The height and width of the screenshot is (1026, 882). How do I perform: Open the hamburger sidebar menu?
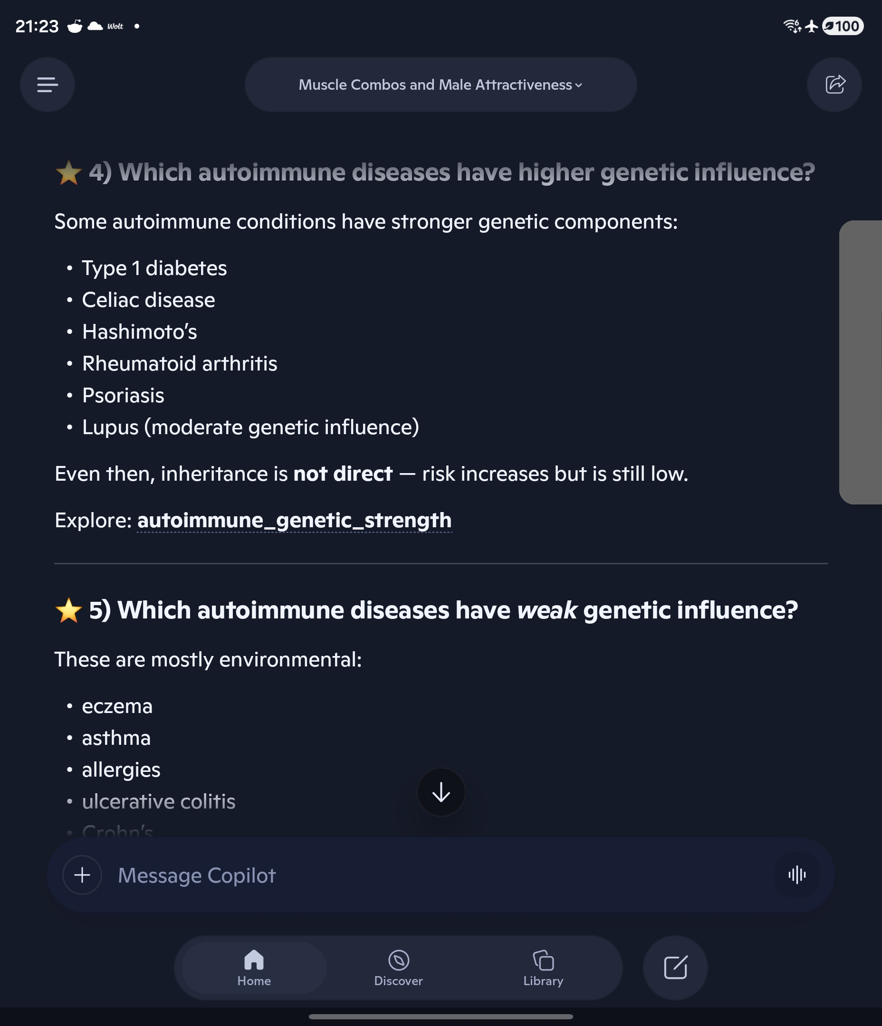(x=48, y=85)
